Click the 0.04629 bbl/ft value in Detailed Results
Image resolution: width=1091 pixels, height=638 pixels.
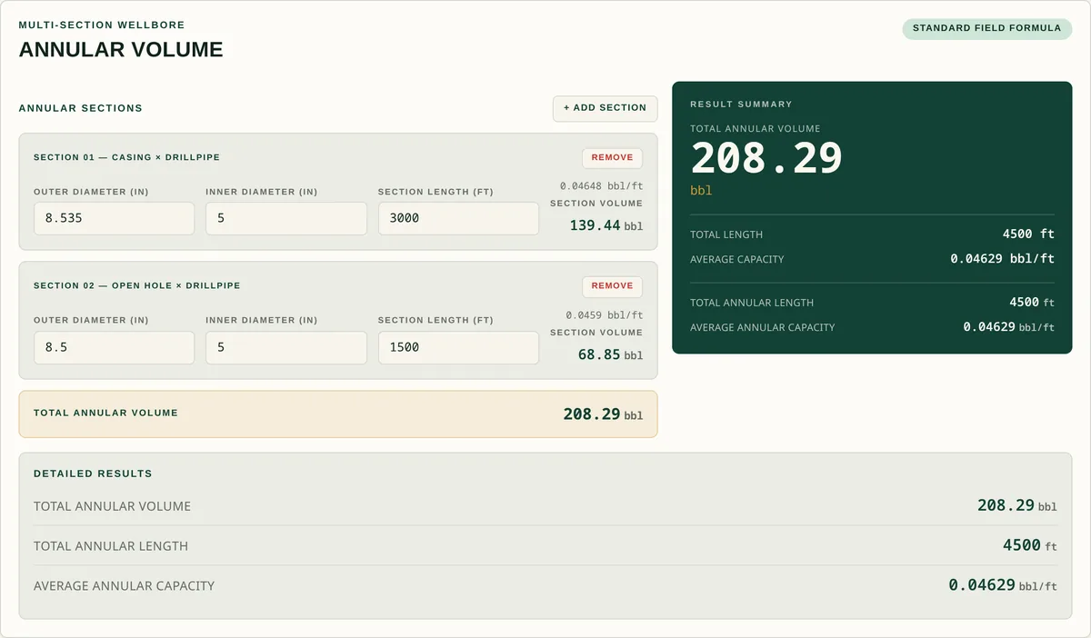[1003, 585]
